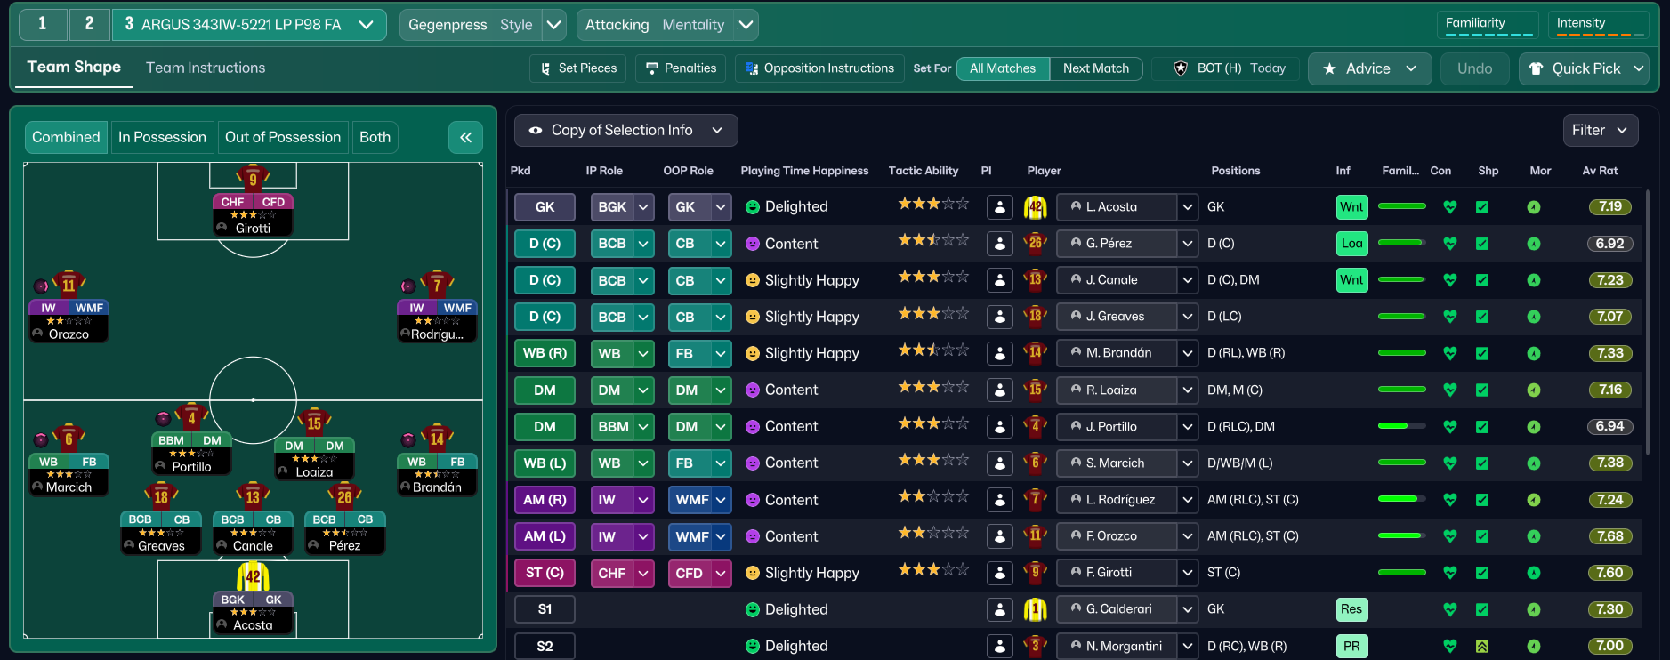Open player instructions icon for G. Pérez
1670x660 pixels.
point(1000,244)
